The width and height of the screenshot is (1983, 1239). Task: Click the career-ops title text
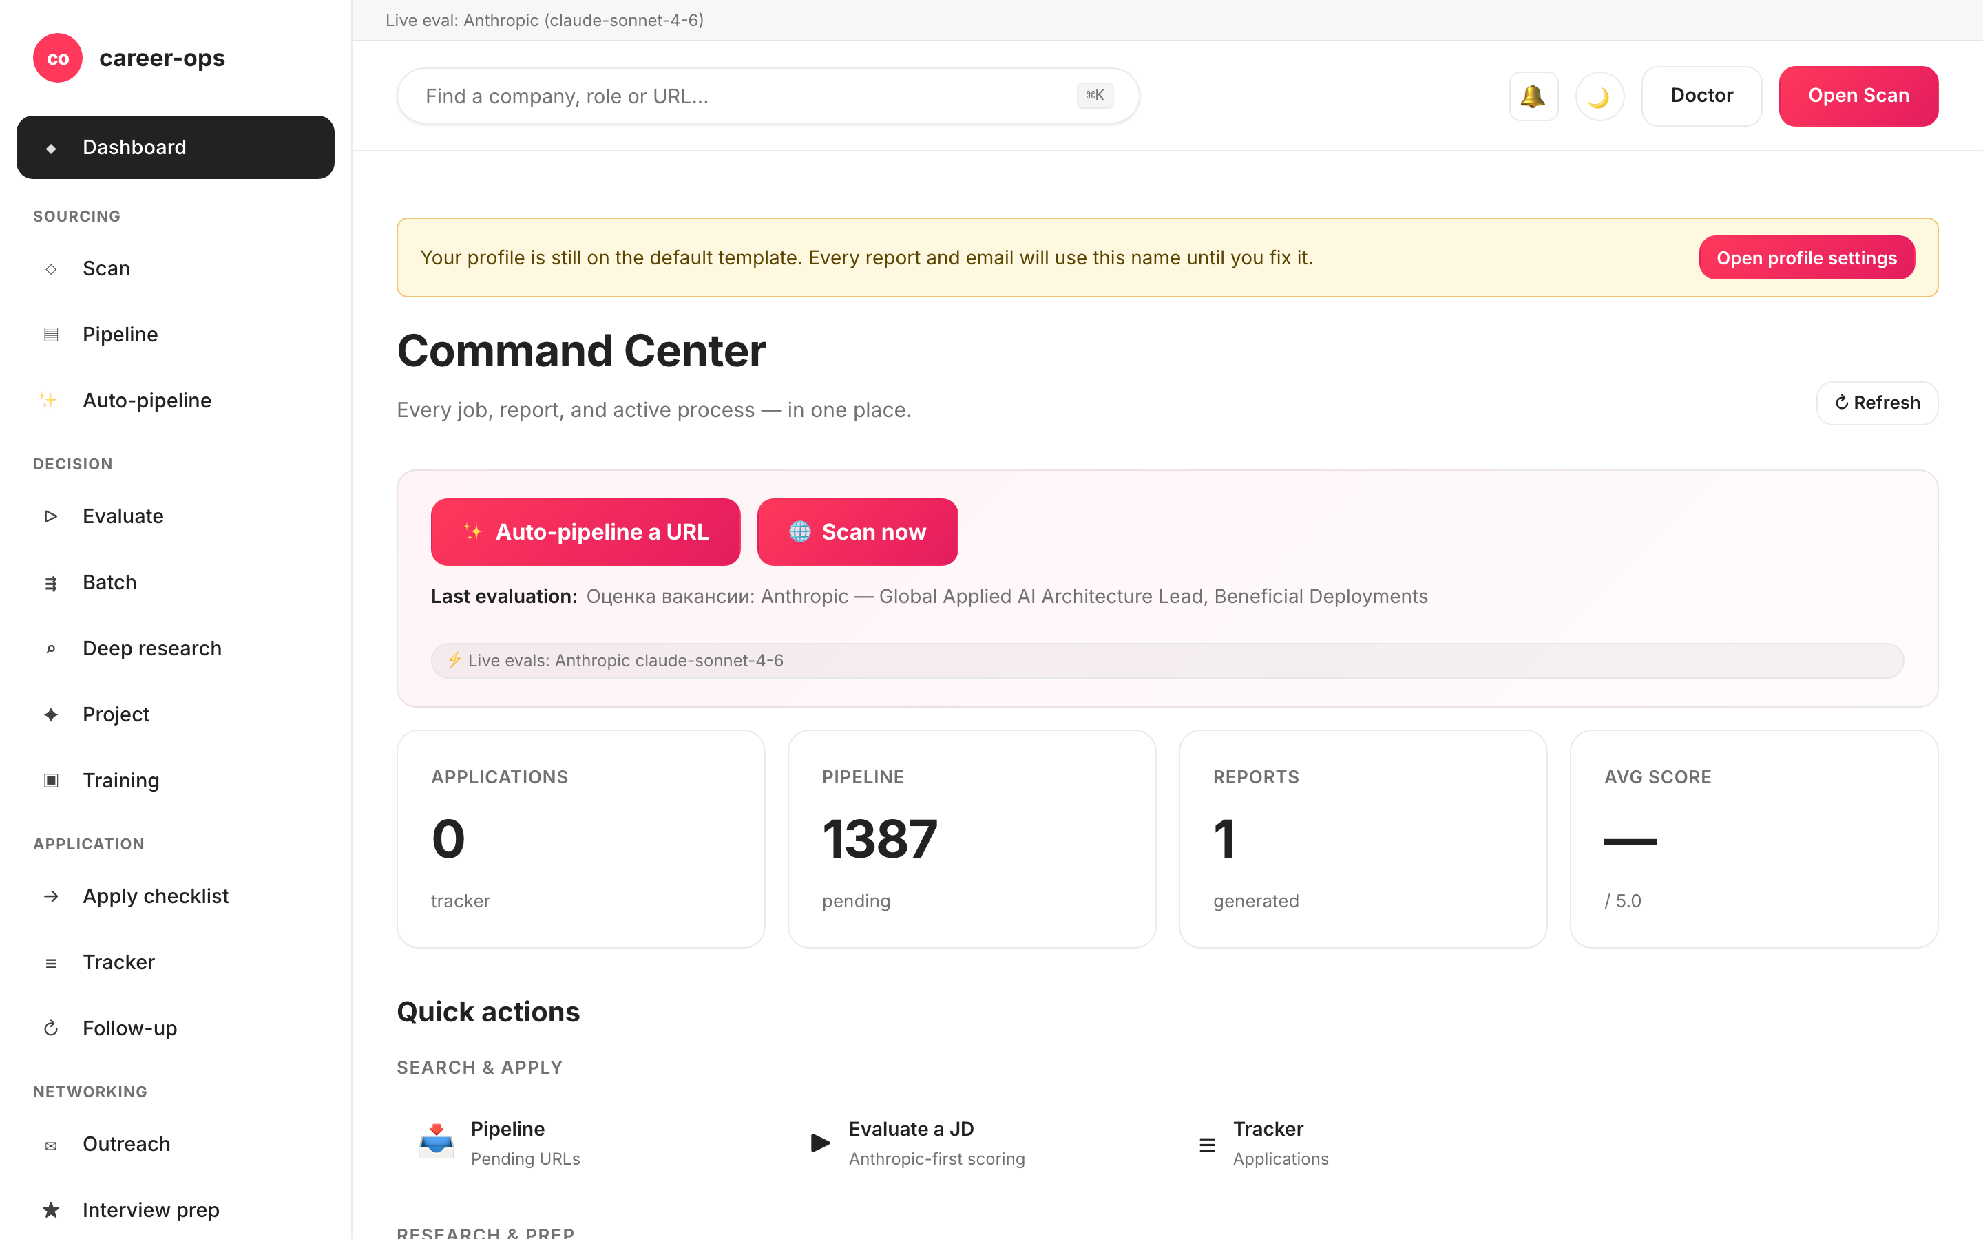pos(162,59)
